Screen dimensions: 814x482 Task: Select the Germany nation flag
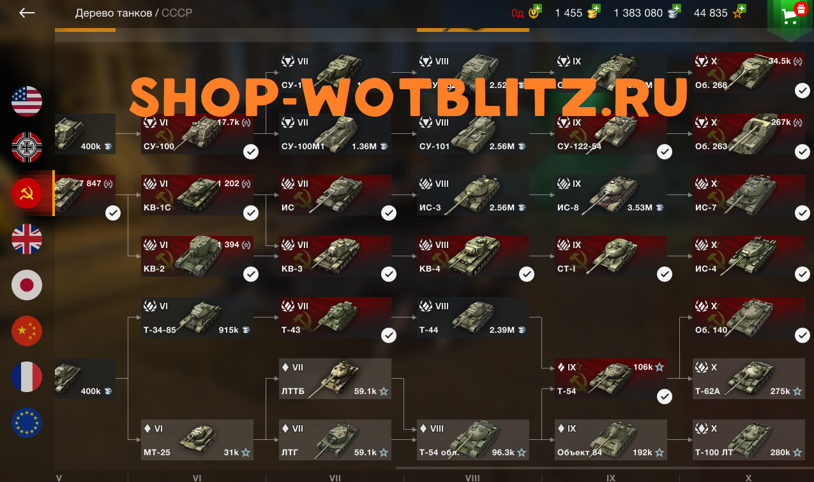[x=27, y=147]
